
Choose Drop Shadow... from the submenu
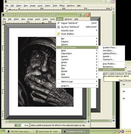coord(112,64)
